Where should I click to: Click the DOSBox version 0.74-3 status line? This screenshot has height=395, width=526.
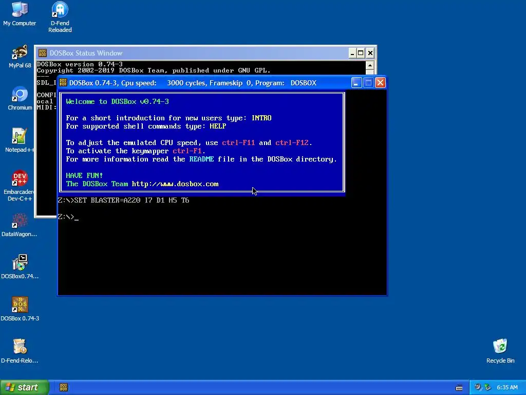80,64
